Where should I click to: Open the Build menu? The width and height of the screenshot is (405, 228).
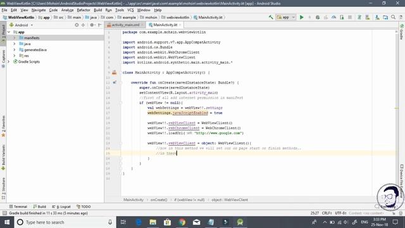[97, 10]
